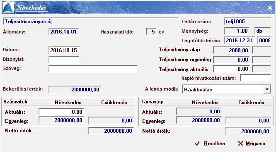Click the empty box right of Teljesítmény aktuális
The image size is (276, 153).
pos(261,69)
